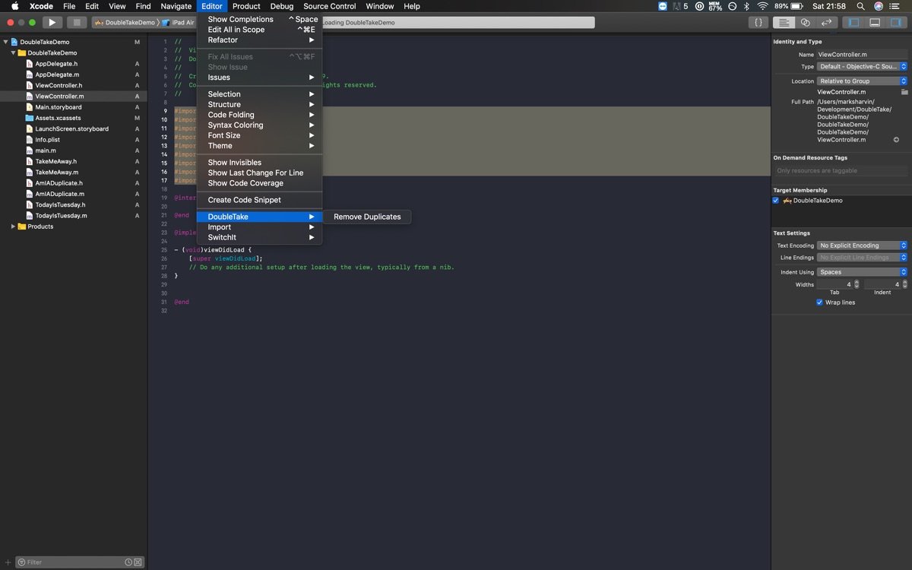This screenshot has height=570, width=912.
Task: Toggle DoubleTakeDemo target membership checkbox
Action: coord(776,201)
